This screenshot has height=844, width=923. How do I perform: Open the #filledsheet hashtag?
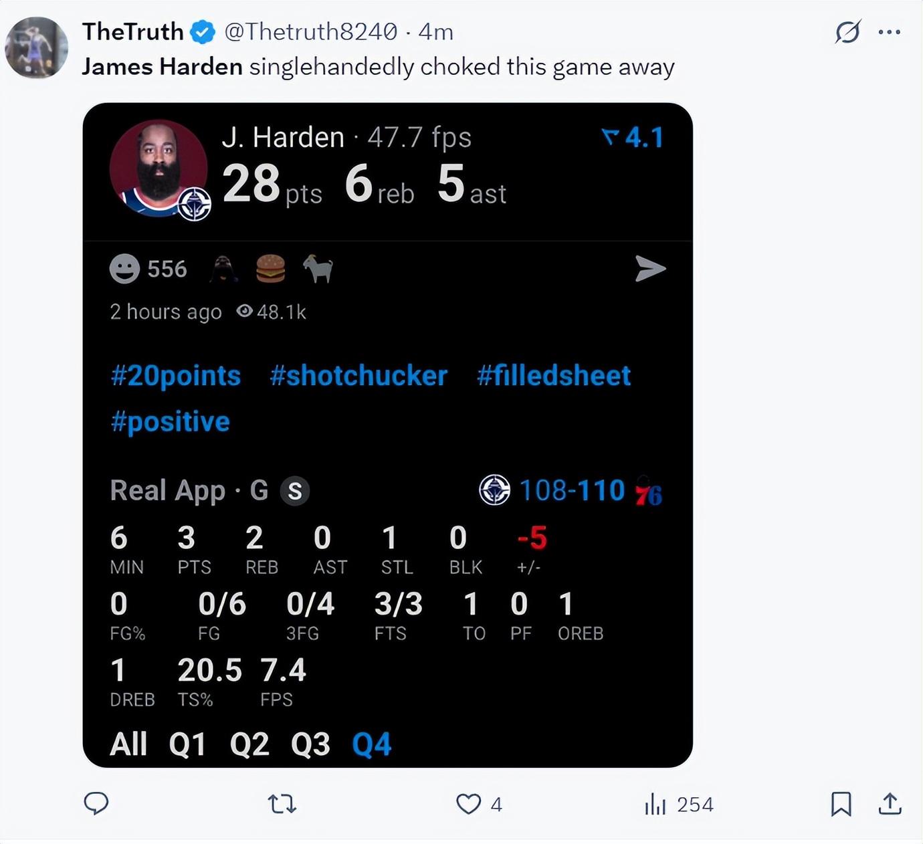coord(554,376)
